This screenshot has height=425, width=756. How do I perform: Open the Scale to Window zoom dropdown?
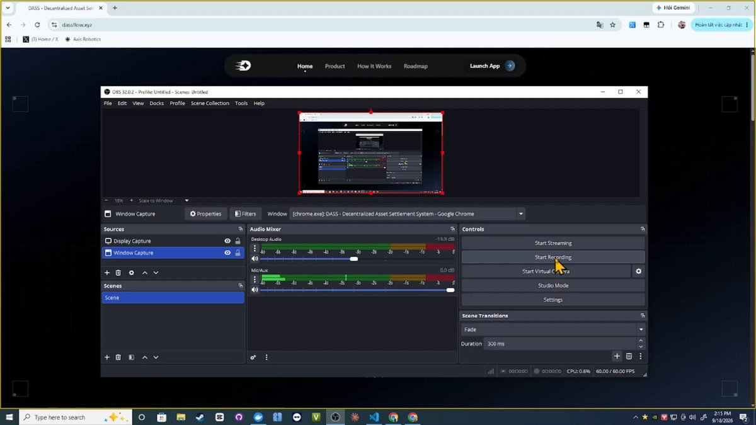coord(163,201)
